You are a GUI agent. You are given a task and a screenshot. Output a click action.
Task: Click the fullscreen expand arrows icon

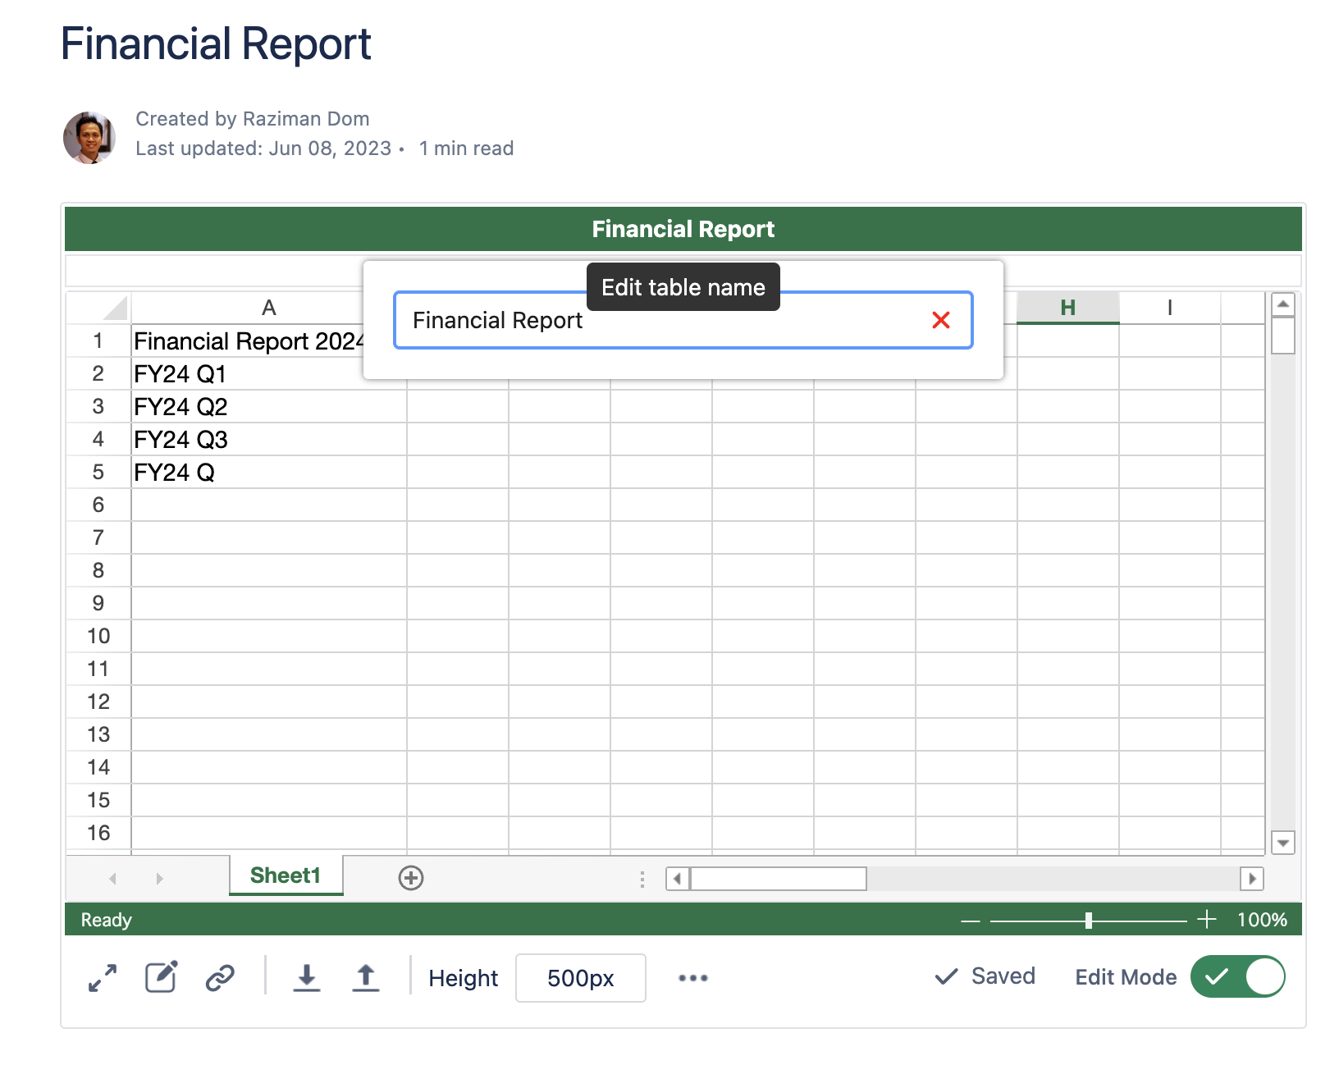pos(103,977)
